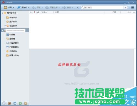Collapse the mail account tree arrow
This screenshot has width=137, height=106.
[x=2, y=30]
